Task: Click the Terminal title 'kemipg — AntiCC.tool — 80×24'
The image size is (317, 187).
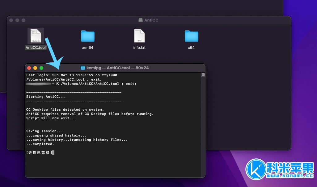Action: coord(117,68)
